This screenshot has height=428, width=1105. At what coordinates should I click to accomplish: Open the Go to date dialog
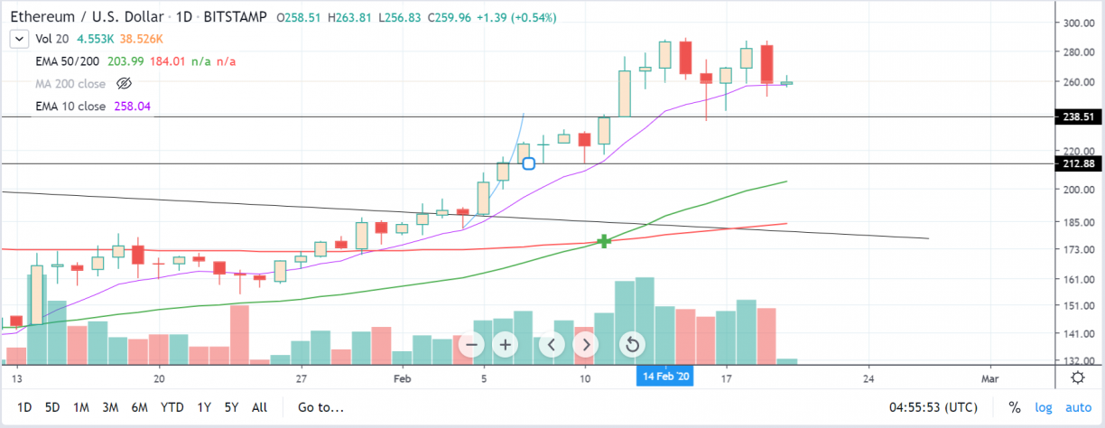(320, 407)
